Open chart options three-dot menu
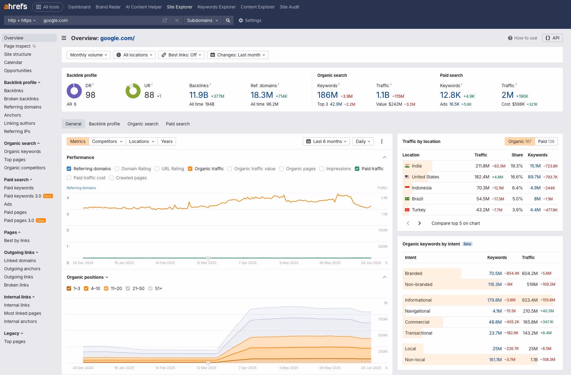This screenshot has height=375, width=571. pyautogui.click(x=382, y=141)
